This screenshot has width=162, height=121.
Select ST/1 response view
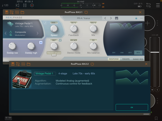click(130, 53)
